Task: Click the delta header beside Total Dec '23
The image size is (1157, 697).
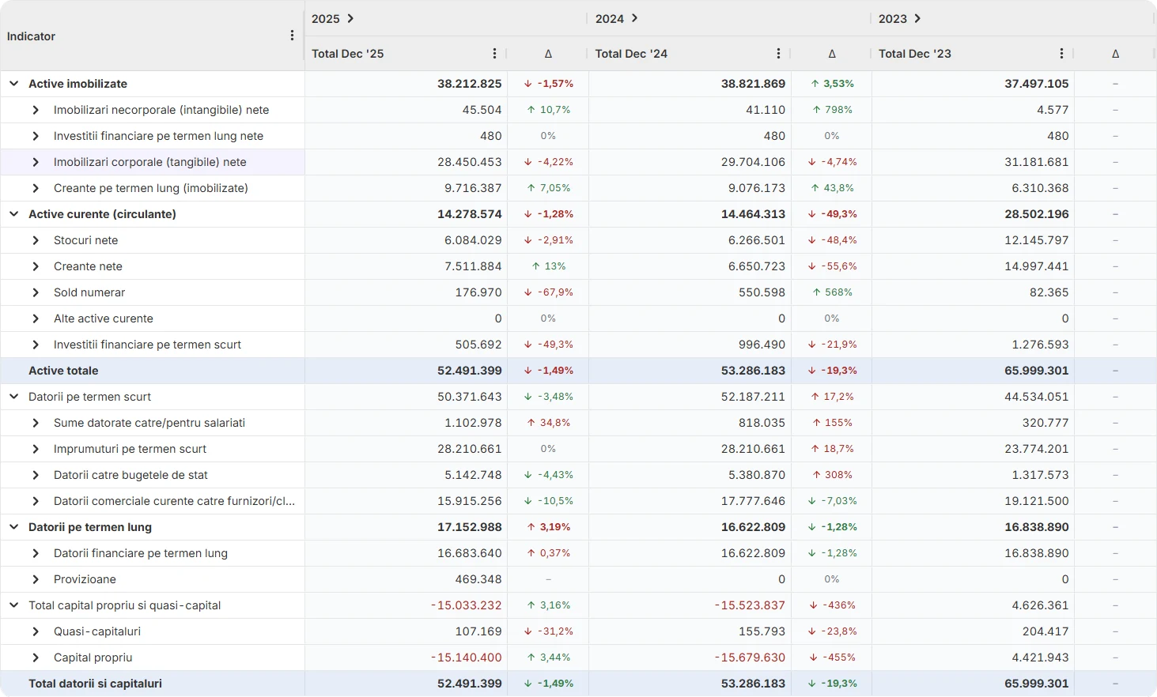Action: [1115, 54]
